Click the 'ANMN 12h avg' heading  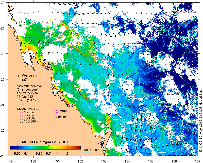tap(28, 109)
